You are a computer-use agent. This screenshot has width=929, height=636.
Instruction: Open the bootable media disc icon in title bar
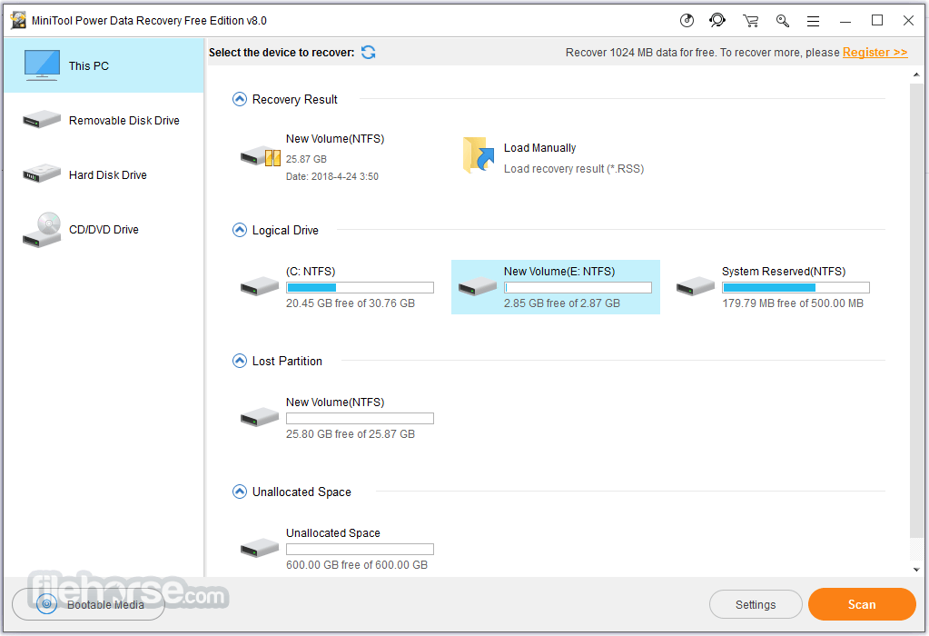click(687, 21)
